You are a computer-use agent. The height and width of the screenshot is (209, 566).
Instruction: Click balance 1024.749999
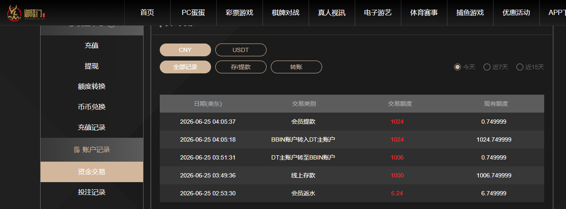[x=494, y=139]
